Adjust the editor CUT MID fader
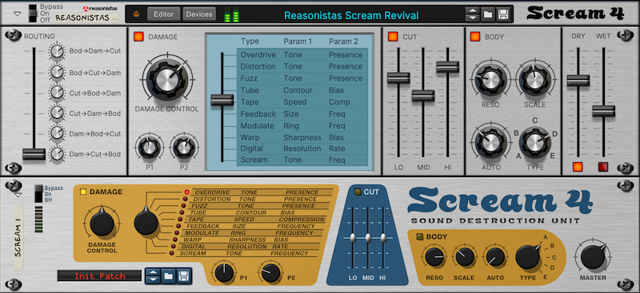Viewport: 640px width, 293px height. point(423,95)
